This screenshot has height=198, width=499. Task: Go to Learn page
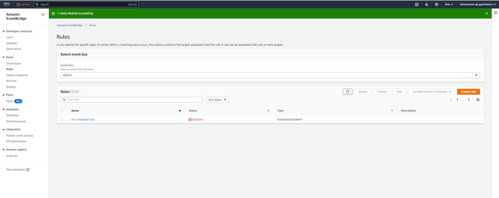click(x=10, y=37)
